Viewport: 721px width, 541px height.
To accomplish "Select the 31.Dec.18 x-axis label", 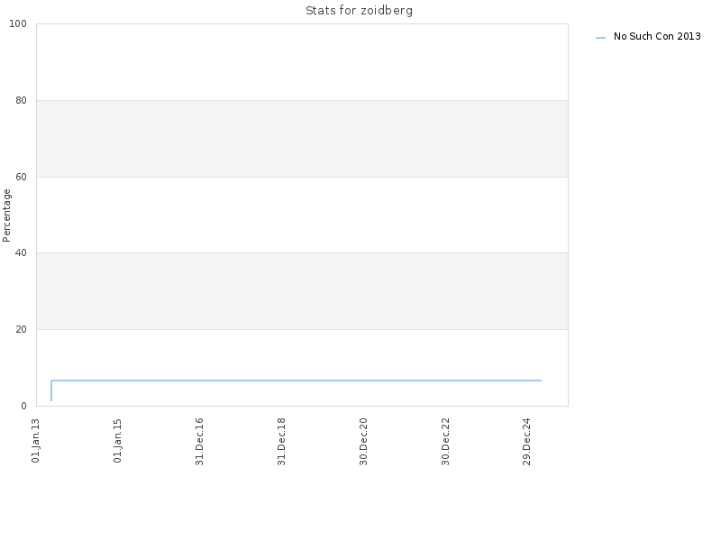I will [281, 442].
